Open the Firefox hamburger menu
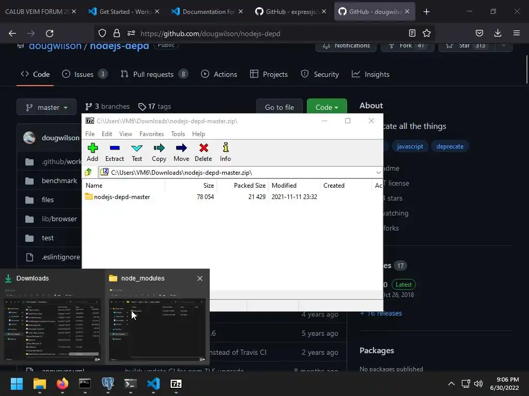The width and height of the screenshot is (529, 396). [517, 33]
